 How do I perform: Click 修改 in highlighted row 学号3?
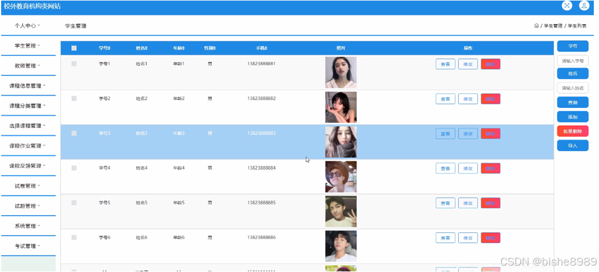[x=468, y=134]
